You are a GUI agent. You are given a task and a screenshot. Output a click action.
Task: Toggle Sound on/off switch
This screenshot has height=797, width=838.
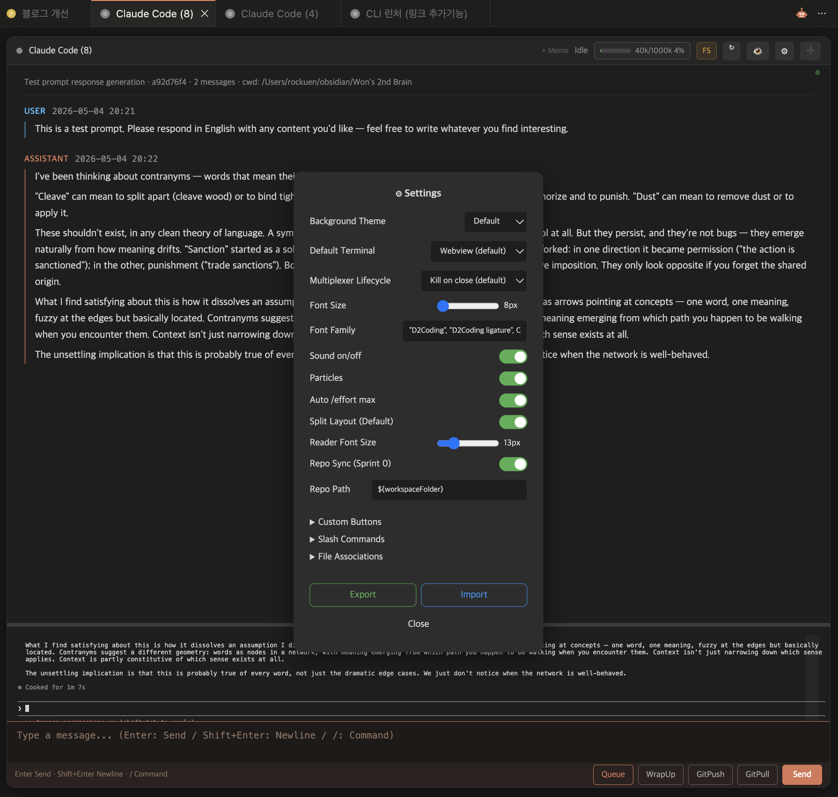click(513, 356)
